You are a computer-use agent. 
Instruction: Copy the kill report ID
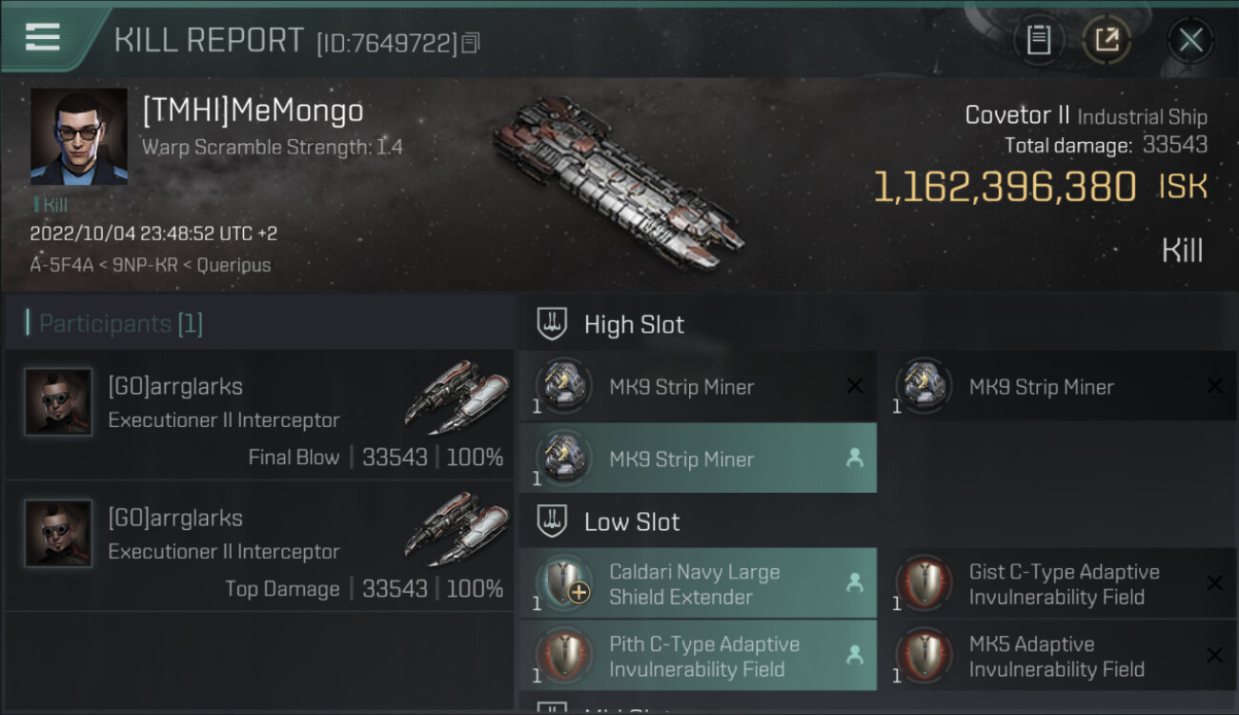471,43
